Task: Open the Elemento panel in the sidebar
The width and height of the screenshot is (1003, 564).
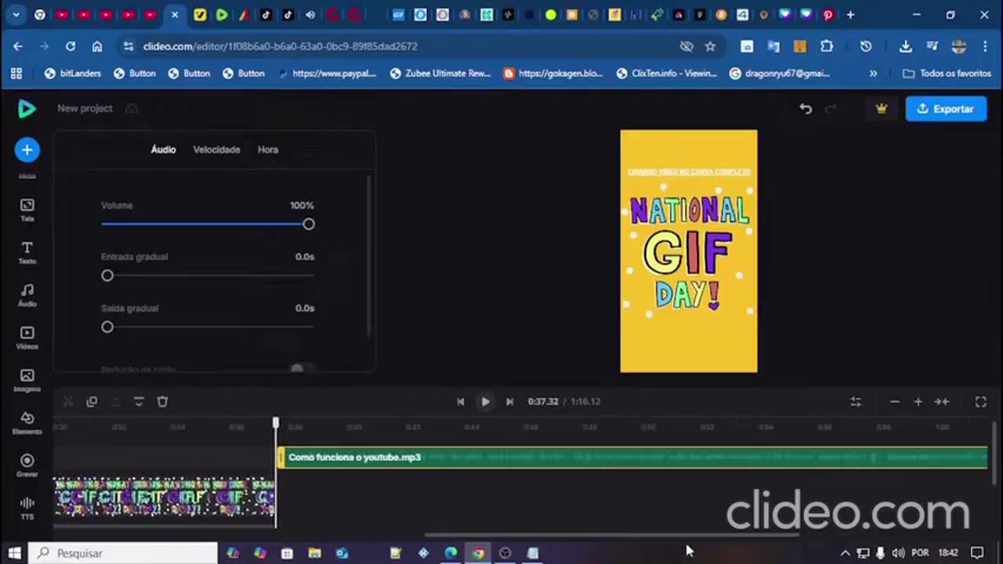Action: click(x=27, y=423)
